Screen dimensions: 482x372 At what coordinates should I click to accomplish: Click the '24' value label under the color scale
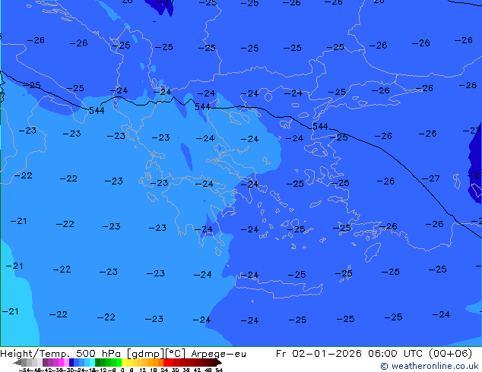(164, 370)
